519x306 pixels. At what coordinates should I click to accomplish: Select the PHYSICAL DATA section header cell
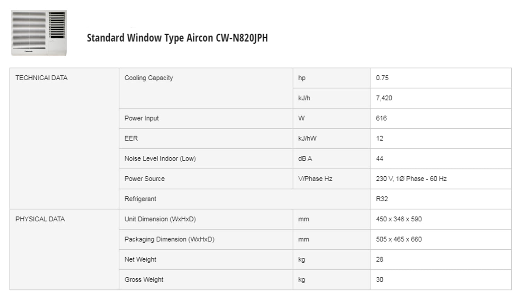[40, 219]
